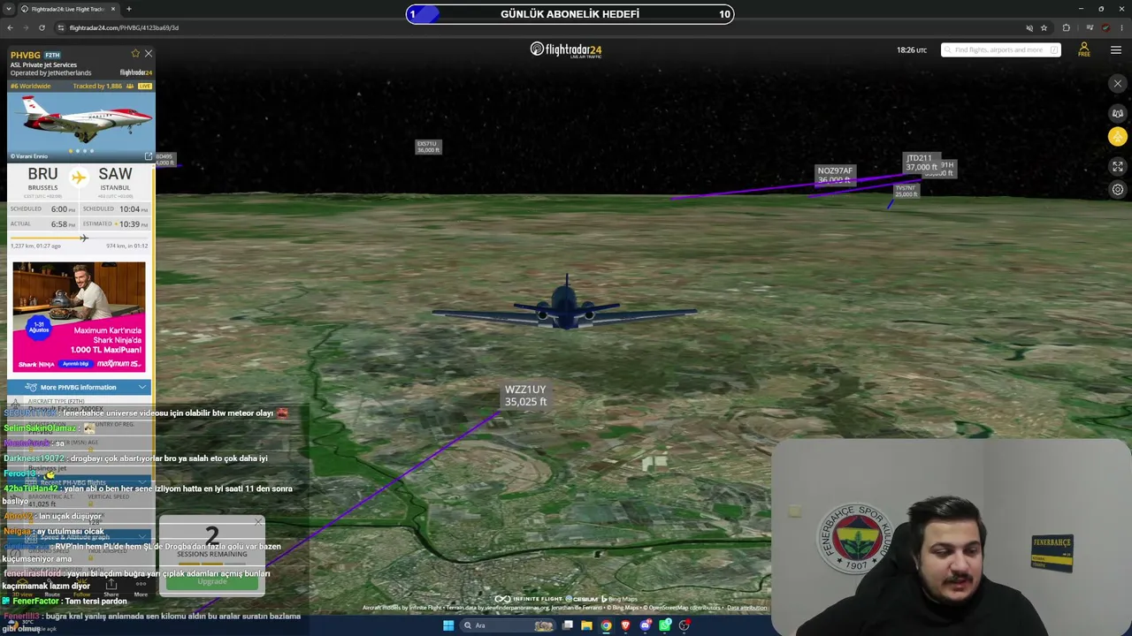Open the Shark Ninja Maximum advertisement
Screen dimensions: 1132x636
[x=79, y=317]
